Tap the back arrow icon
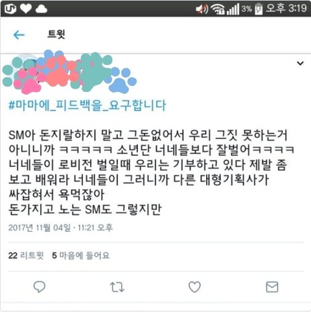Viewport: 311px width, 312px height. pyautogui.click(x=19, y=35)
